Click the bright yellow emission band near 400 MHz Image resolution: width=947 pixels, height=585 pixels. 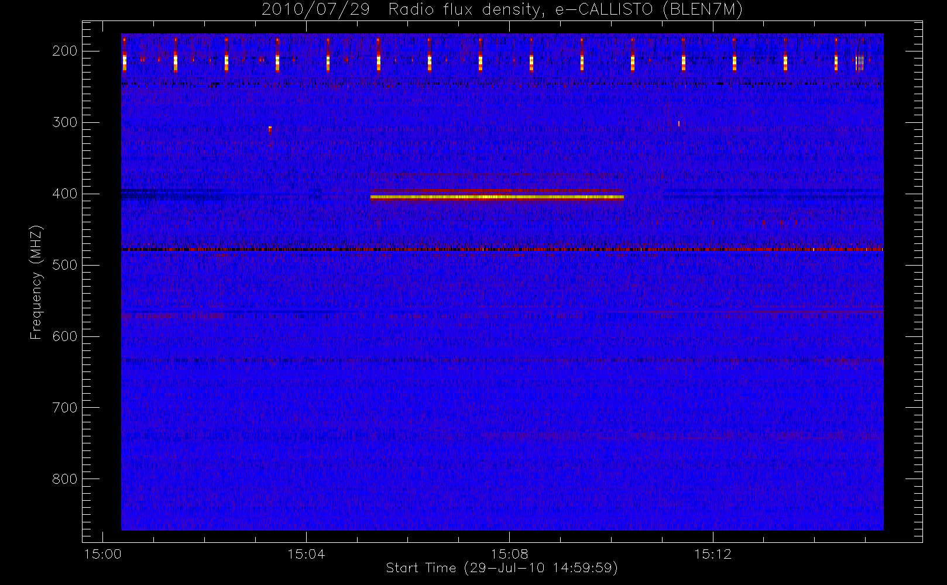coord(497,197)
